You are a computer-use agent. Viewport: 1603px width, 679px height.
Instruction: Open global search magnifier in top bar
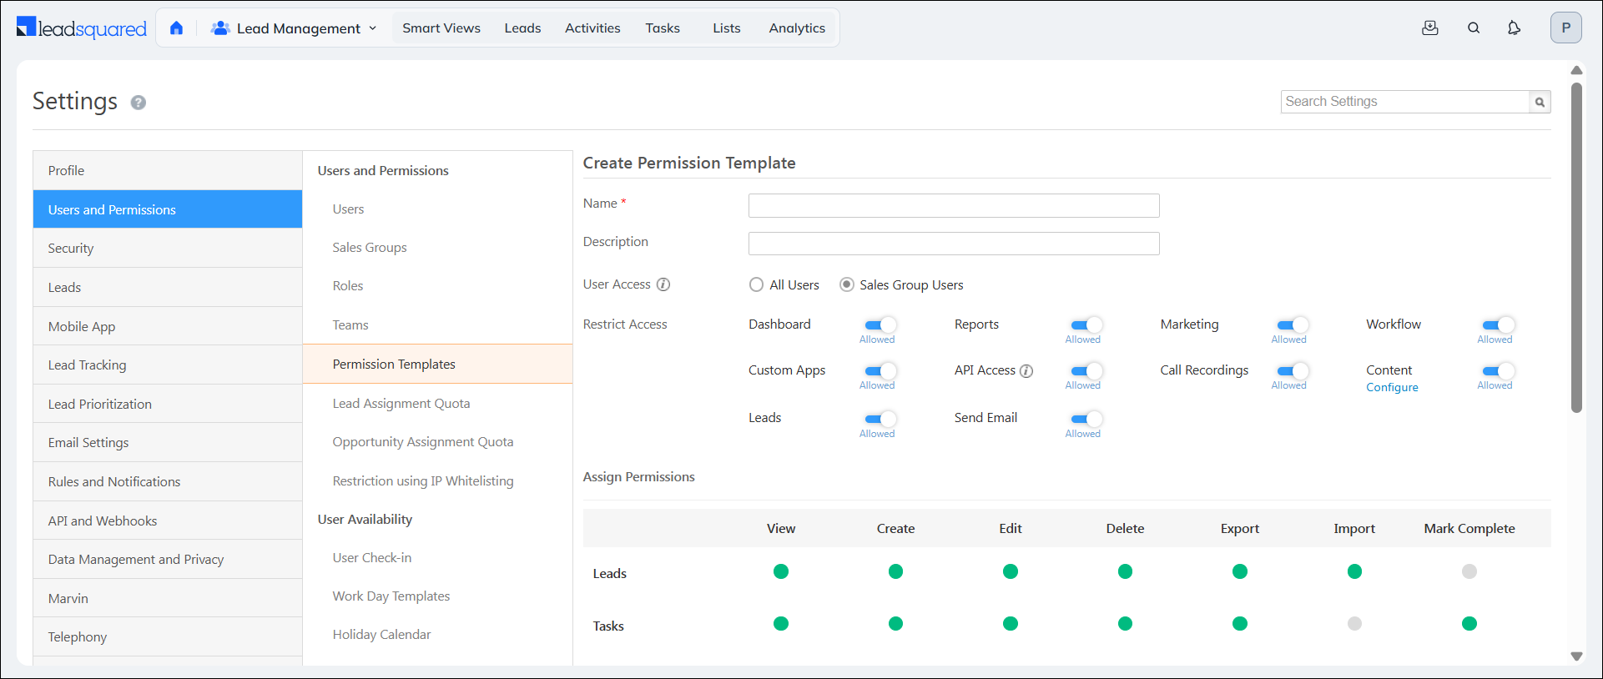1474,28
